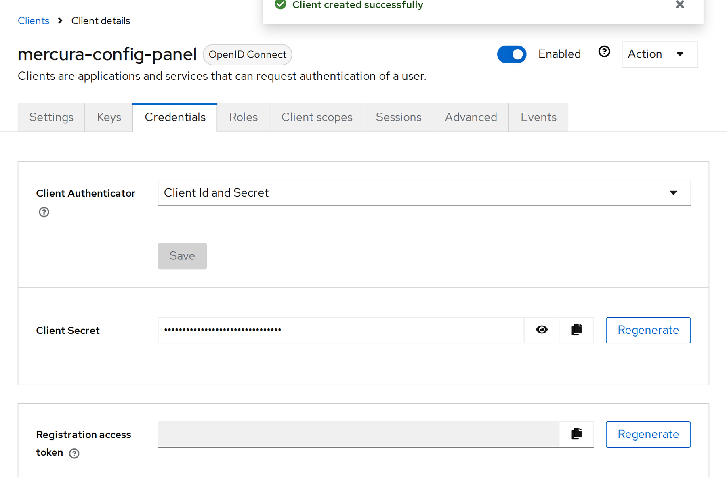
Task: Regenerate the registration access token
Action: [648, 434]
